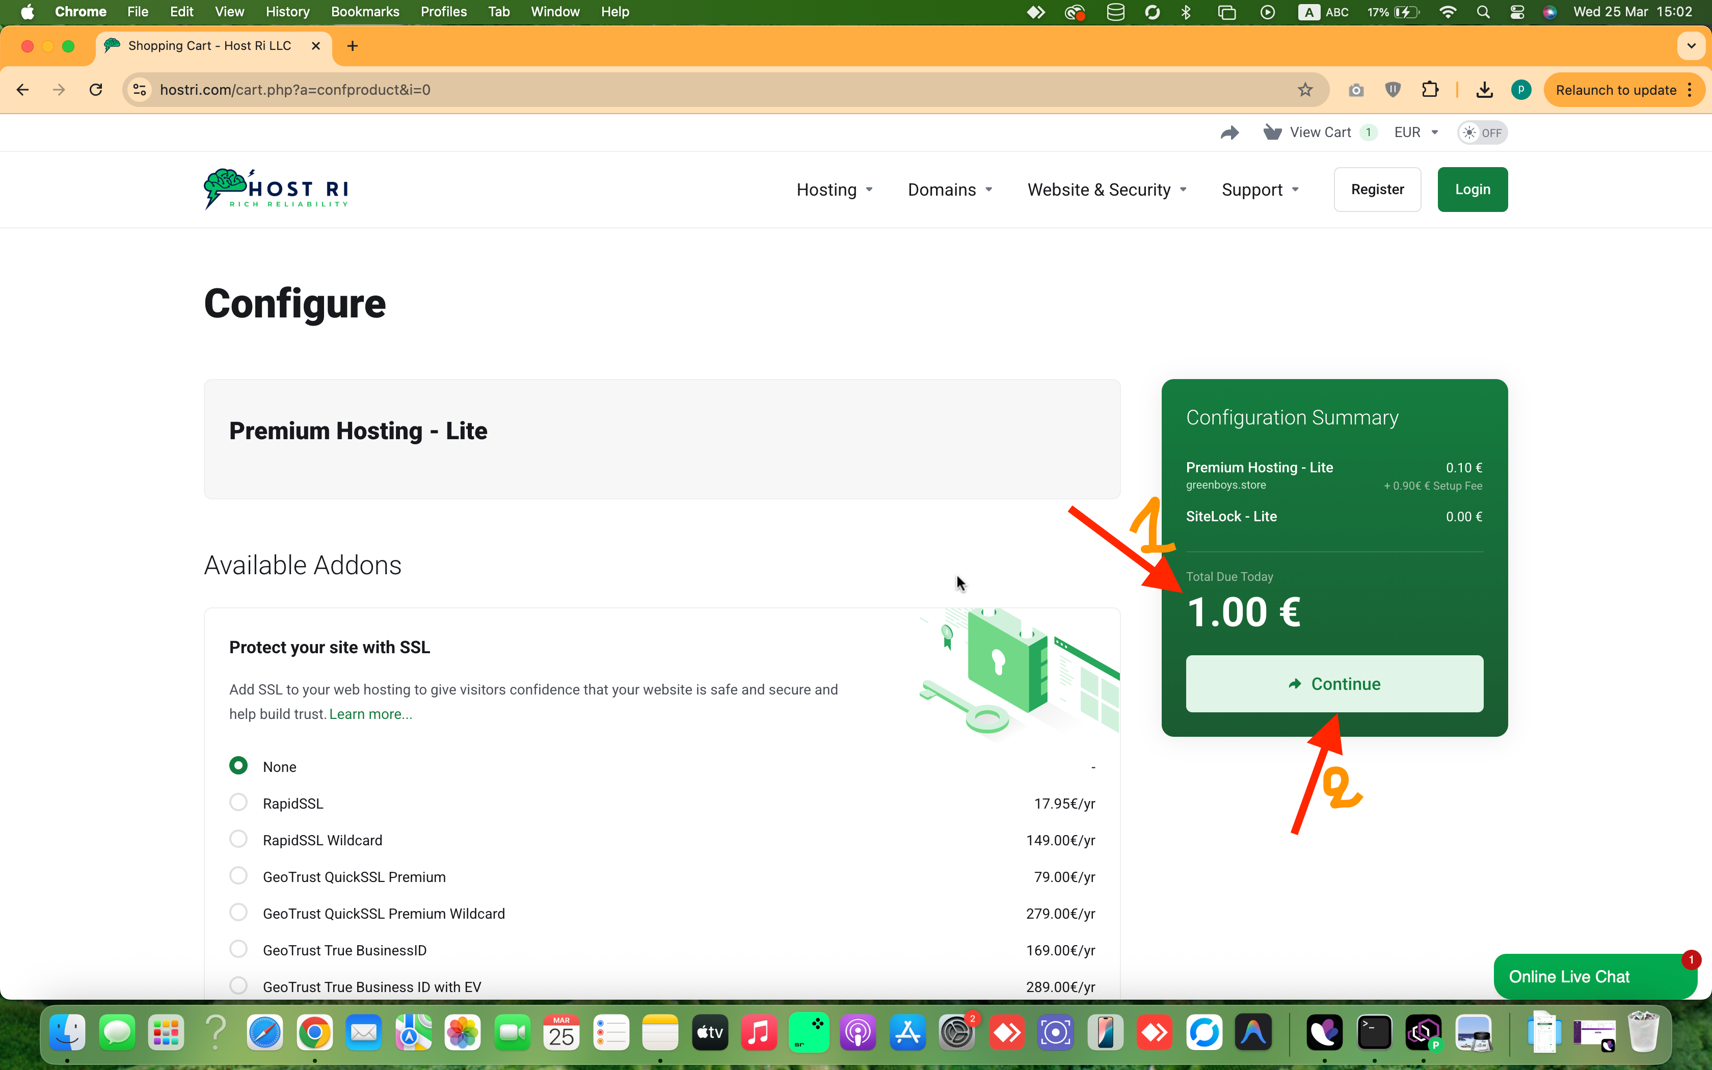Click the site info icon beside URL
Viewport: 1712px width, 1070px height.
tap(140, 90)
